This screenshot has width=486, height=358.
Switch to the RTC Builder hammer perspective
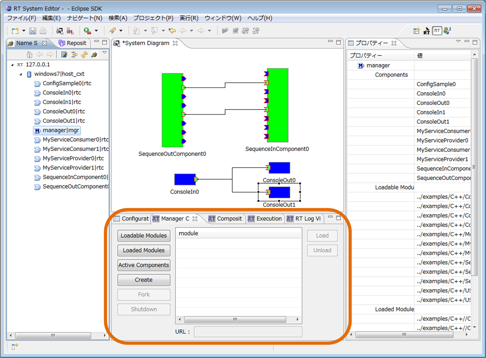pyautogui.click(x=426, y=31)
